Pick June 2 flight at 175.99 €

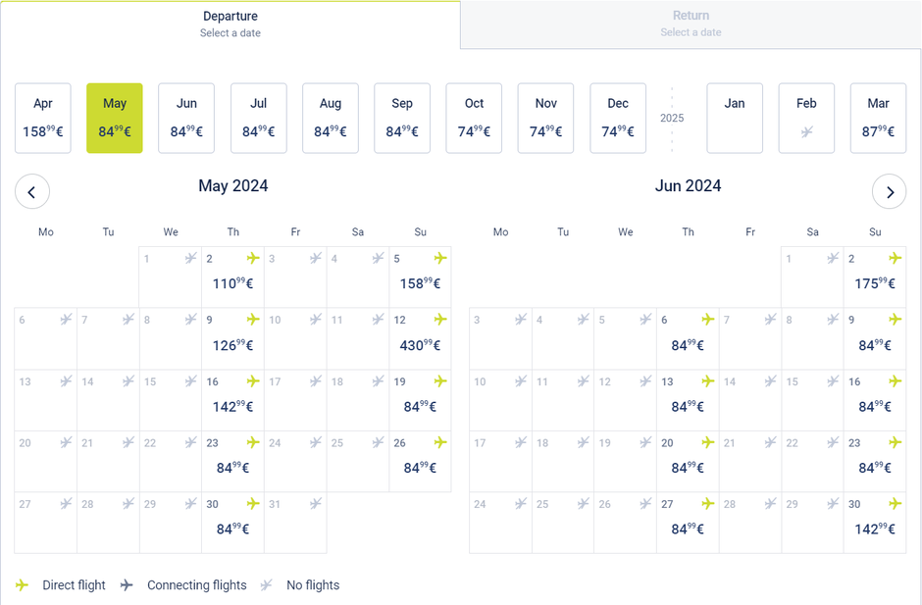(874, 277)
